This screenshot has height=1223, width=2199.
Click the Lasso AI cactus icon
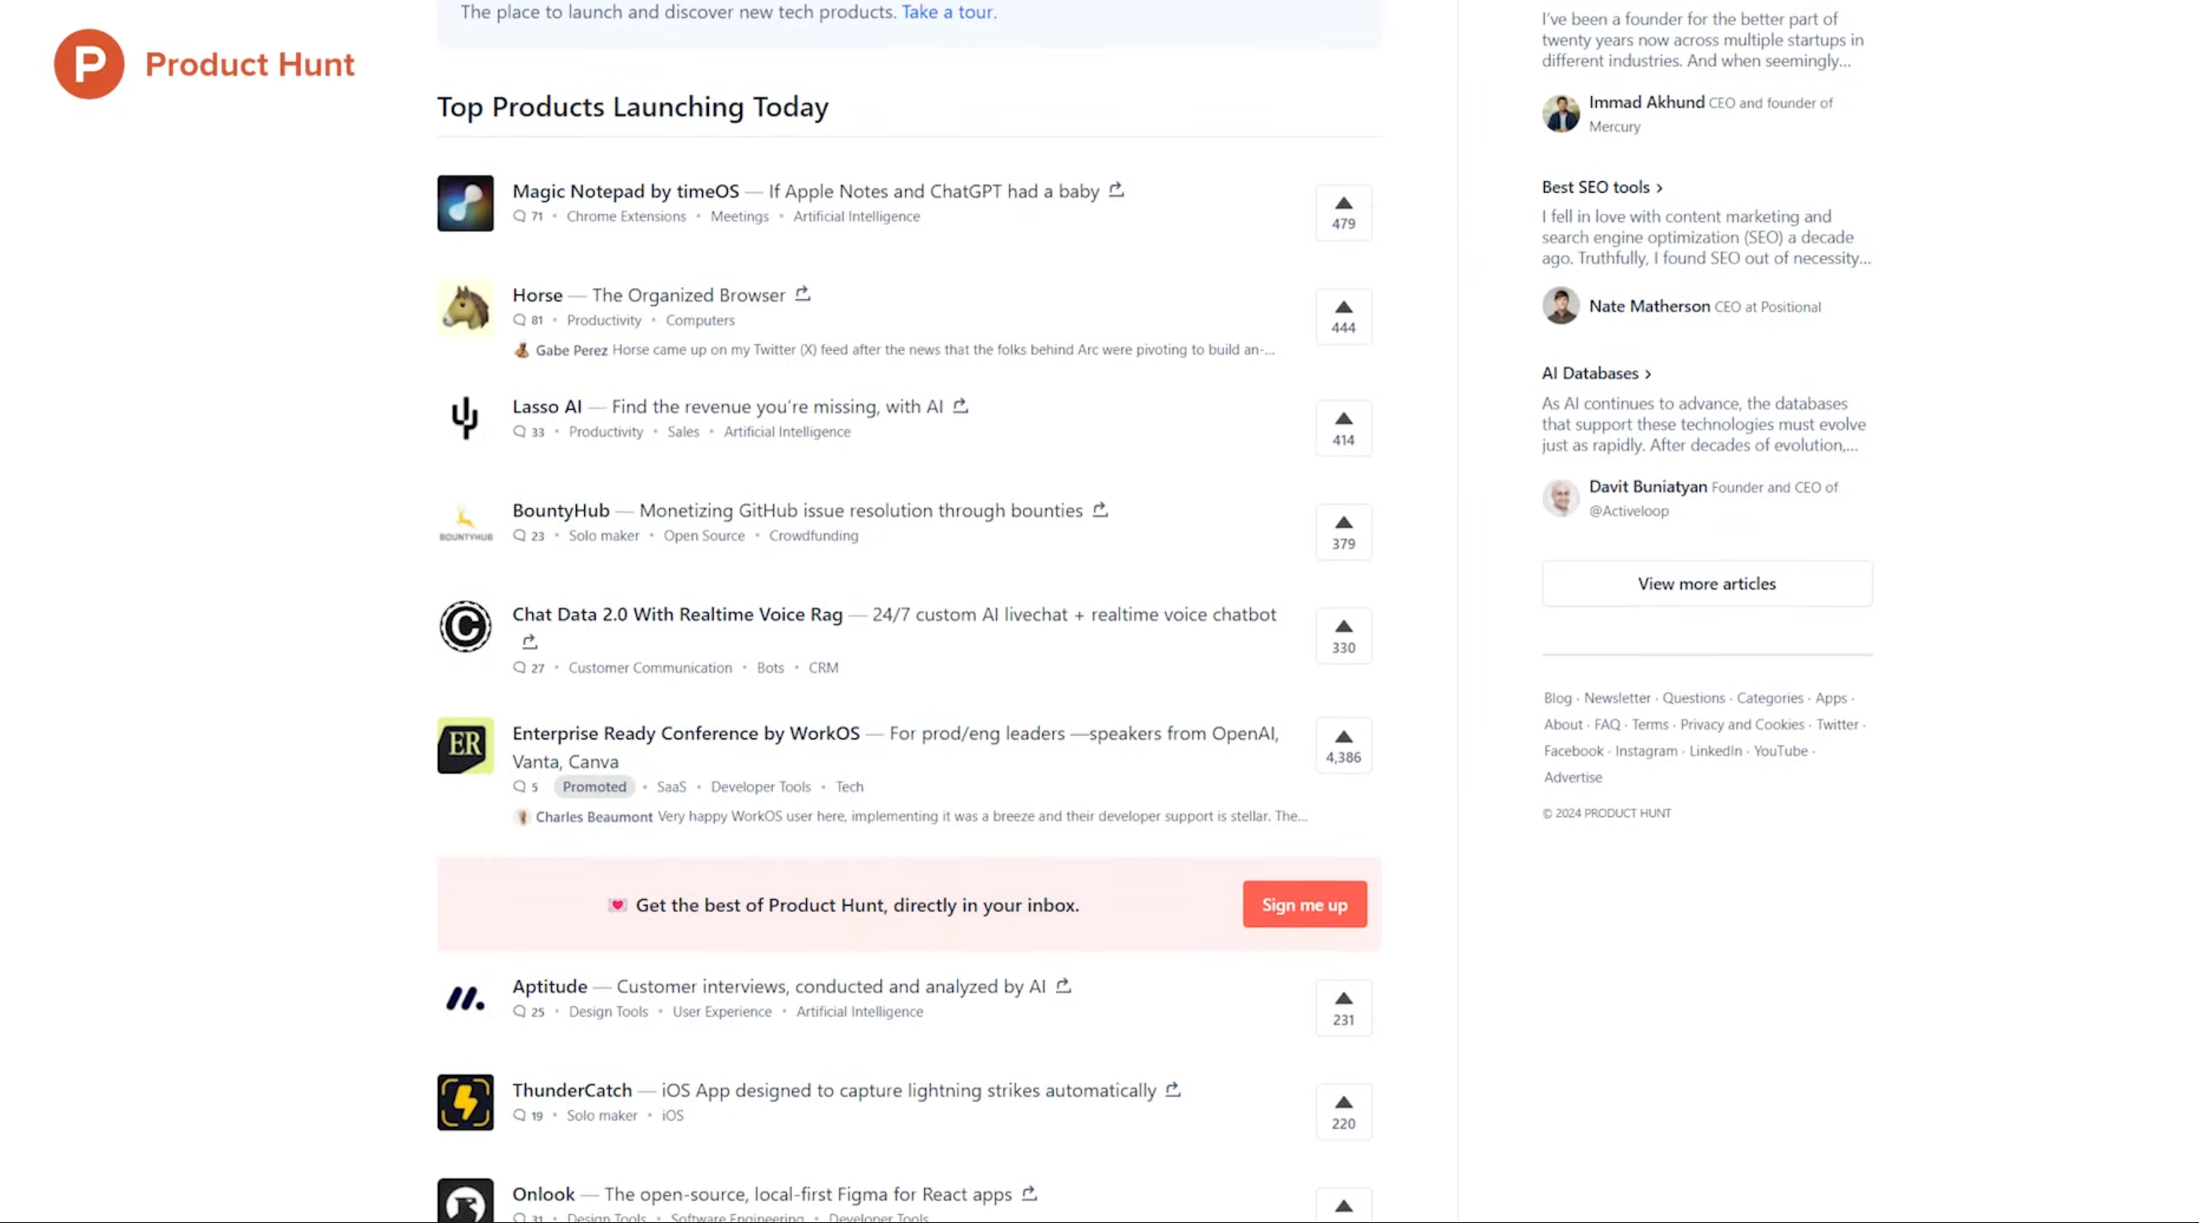pos(465,418)
